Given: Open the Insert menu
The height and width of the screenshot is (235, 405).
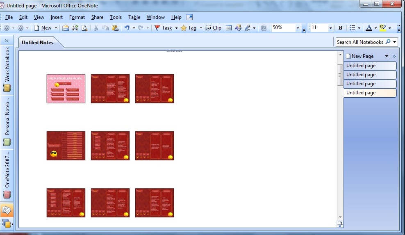Looking at the screenshot, I should [57, 17].
